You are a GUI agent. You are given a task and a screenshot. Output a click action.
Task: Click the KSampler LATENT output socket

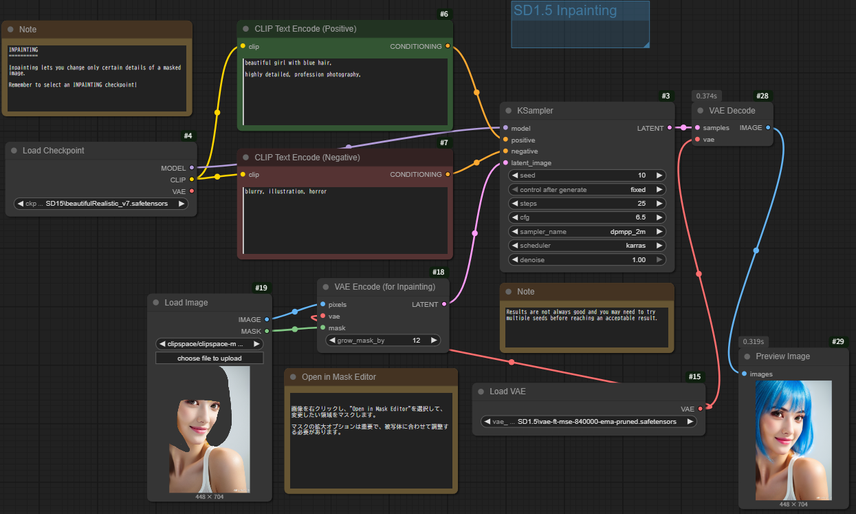tap(670, 128)
